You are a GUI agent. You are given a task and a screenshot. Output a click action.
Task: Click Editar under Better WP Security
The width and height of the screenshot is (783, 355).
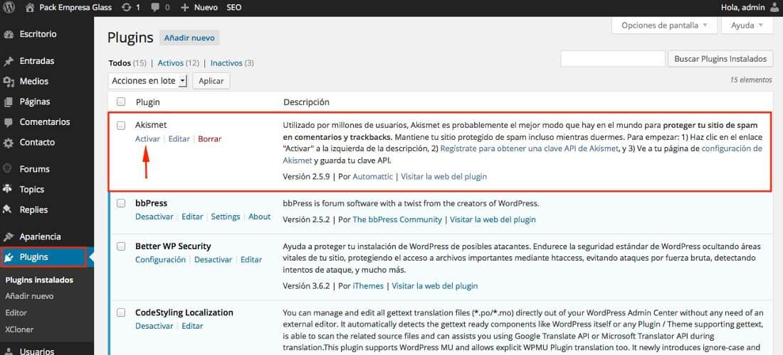pos(251,259)
